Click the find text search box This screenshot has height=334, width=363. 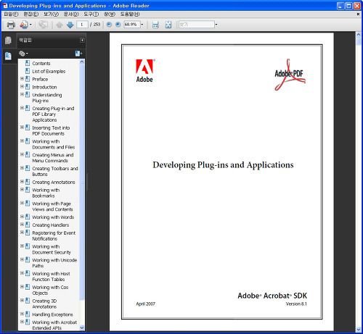(x=197, y=25)
